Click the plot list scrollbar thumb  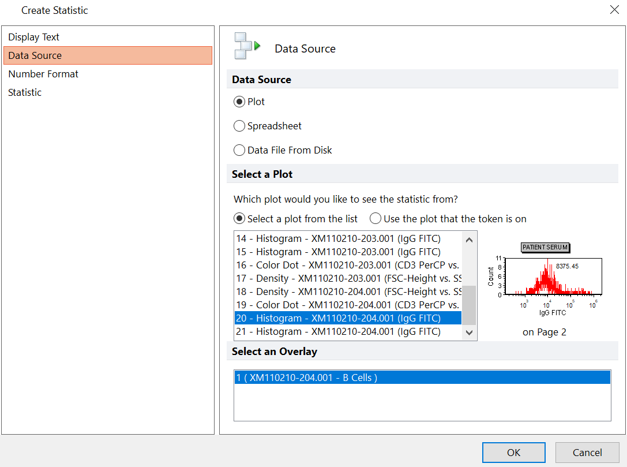click(470, 305)
